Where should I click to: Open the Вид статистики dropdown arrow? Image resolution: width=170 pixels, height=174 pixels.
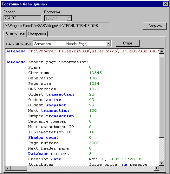[x=108, y=43]
